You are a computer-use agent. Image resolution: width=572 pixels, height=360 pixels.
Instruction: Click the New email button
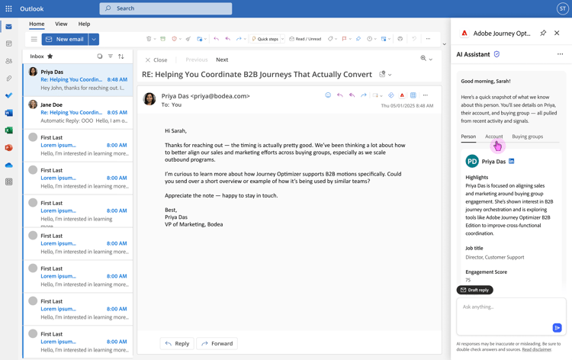[x=65, y=39]
